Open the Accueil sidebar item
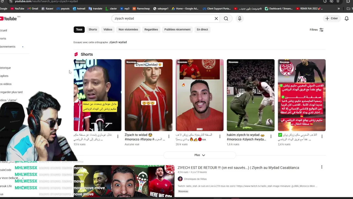The image size is (353, 199). click(x=4, y=30)
